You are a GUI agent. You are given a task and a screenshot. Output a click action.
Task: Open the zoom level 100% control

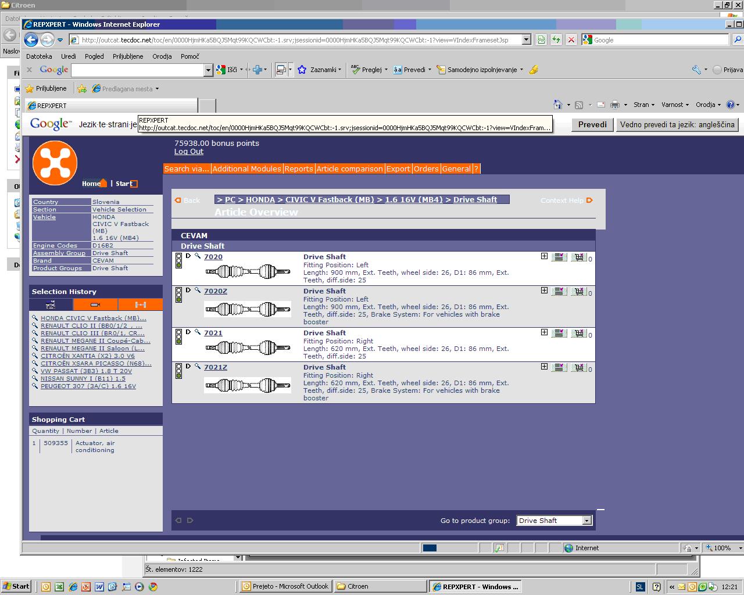[x=722, y=548]
